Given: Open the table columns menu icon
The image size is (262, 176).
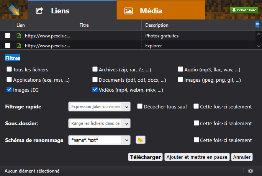Looking at the screenshot, I should (x=257, y=25).
